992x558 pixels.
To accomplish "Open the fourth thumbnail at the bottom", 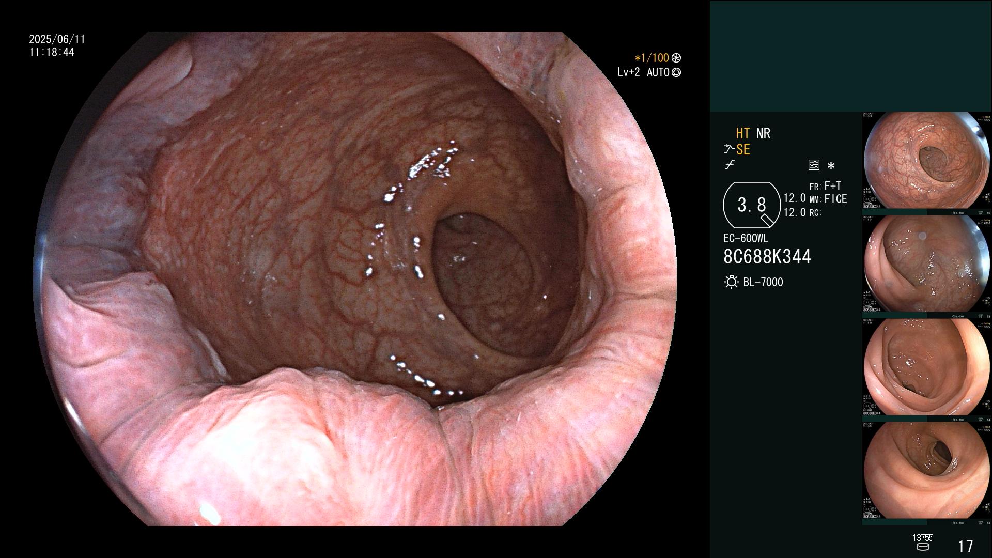I will pyautogui.click(x=927, y=471).
